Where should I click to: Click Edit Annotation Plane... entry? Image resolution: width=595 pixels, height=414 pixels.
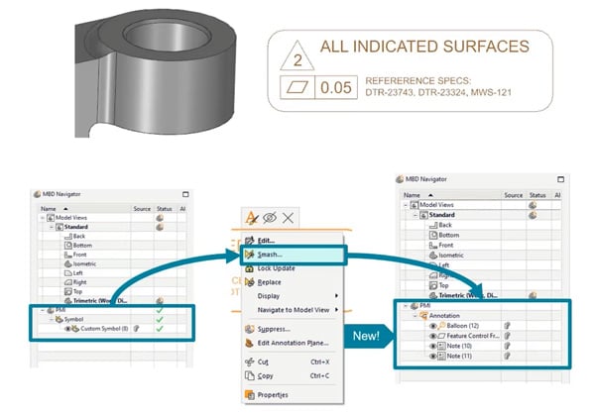click(293, 343)
